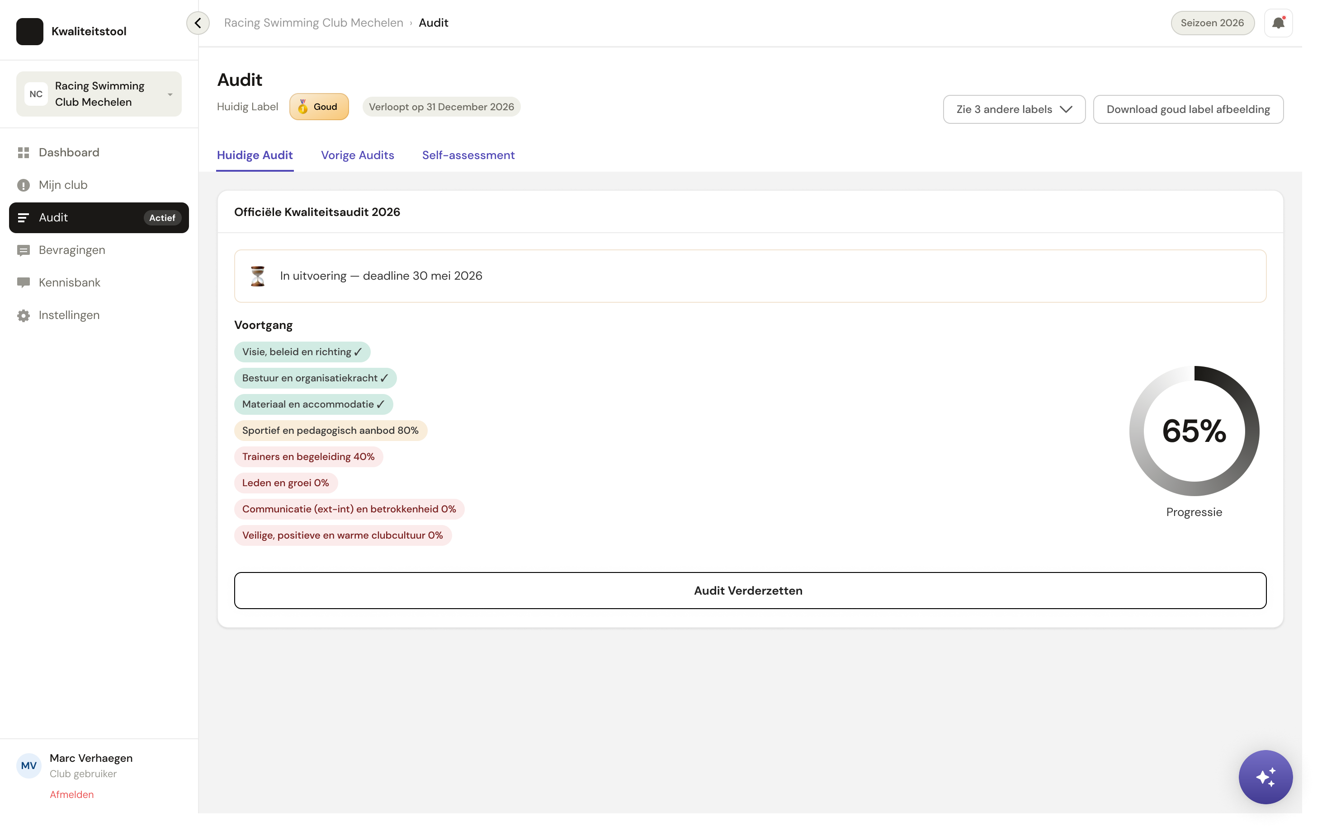Click the Afmelden link
1322x835 pixels.
[72, 794]
